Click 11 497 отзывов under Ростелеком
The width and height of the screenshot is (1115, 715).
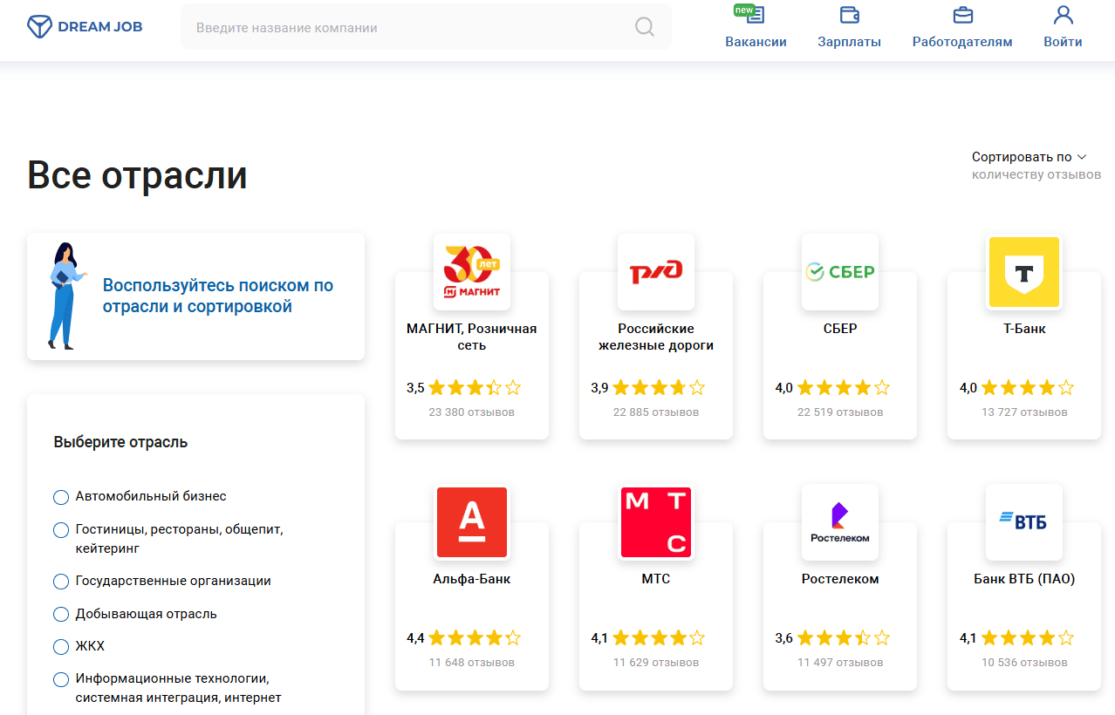coord(840,663)
